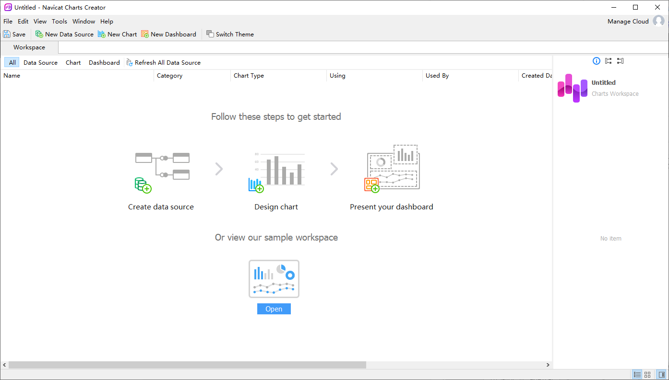Open the Tools menu

click(x=60, y=21)
